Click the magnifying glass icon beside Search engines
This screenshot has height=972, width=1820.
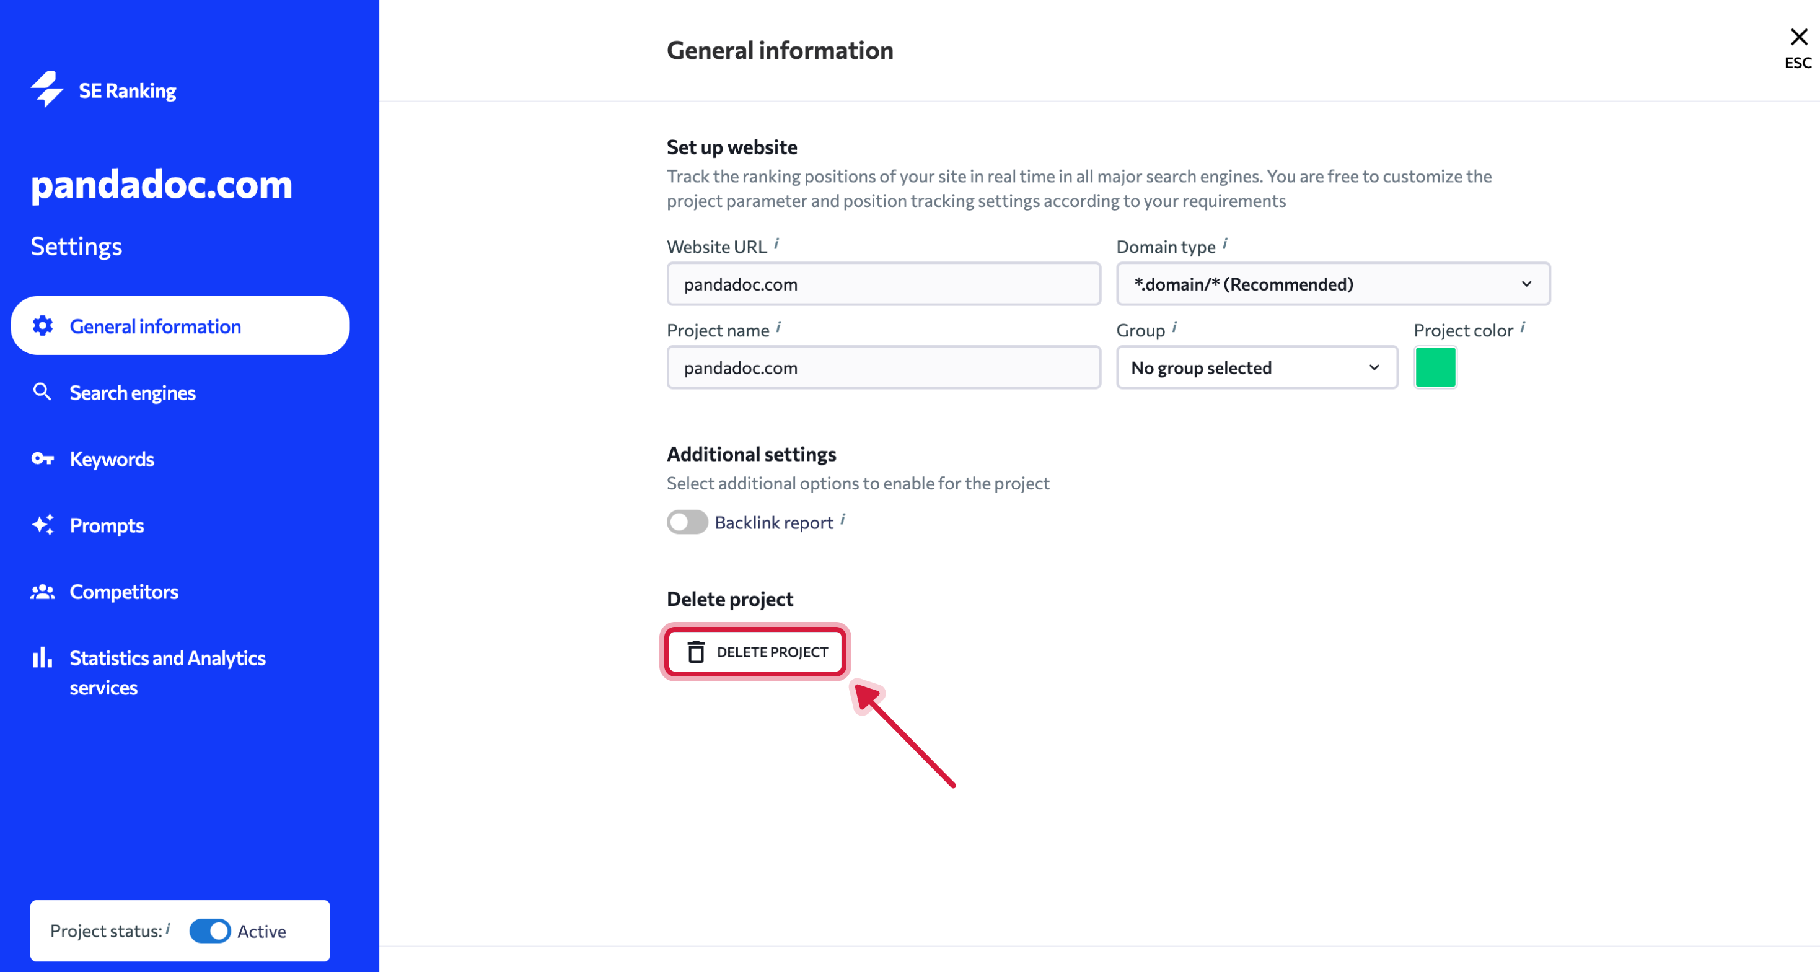[42, 392]
